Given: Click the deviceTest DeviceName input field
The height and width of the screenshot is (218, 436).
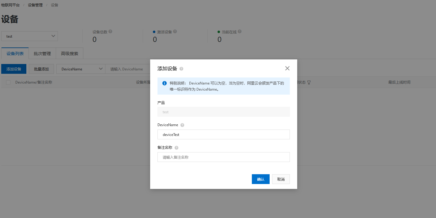Looking at the screenshot, I should tap(223, 134).
